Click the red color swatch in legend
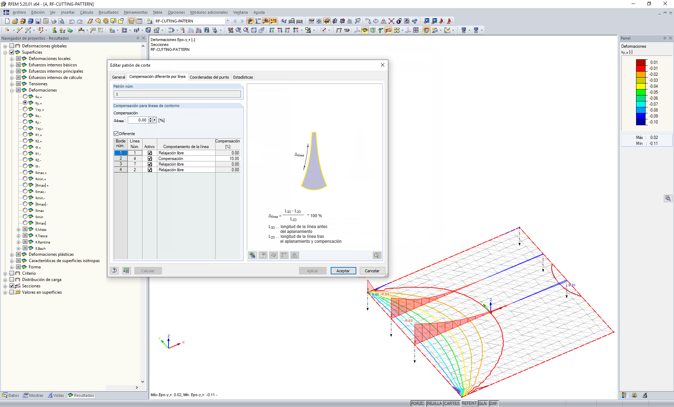Viewport: 674px width, 407px height. (x=641, y=68)
